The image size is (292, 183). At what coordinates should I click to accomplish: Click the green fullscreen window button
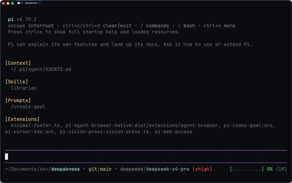tap(13, 3)
